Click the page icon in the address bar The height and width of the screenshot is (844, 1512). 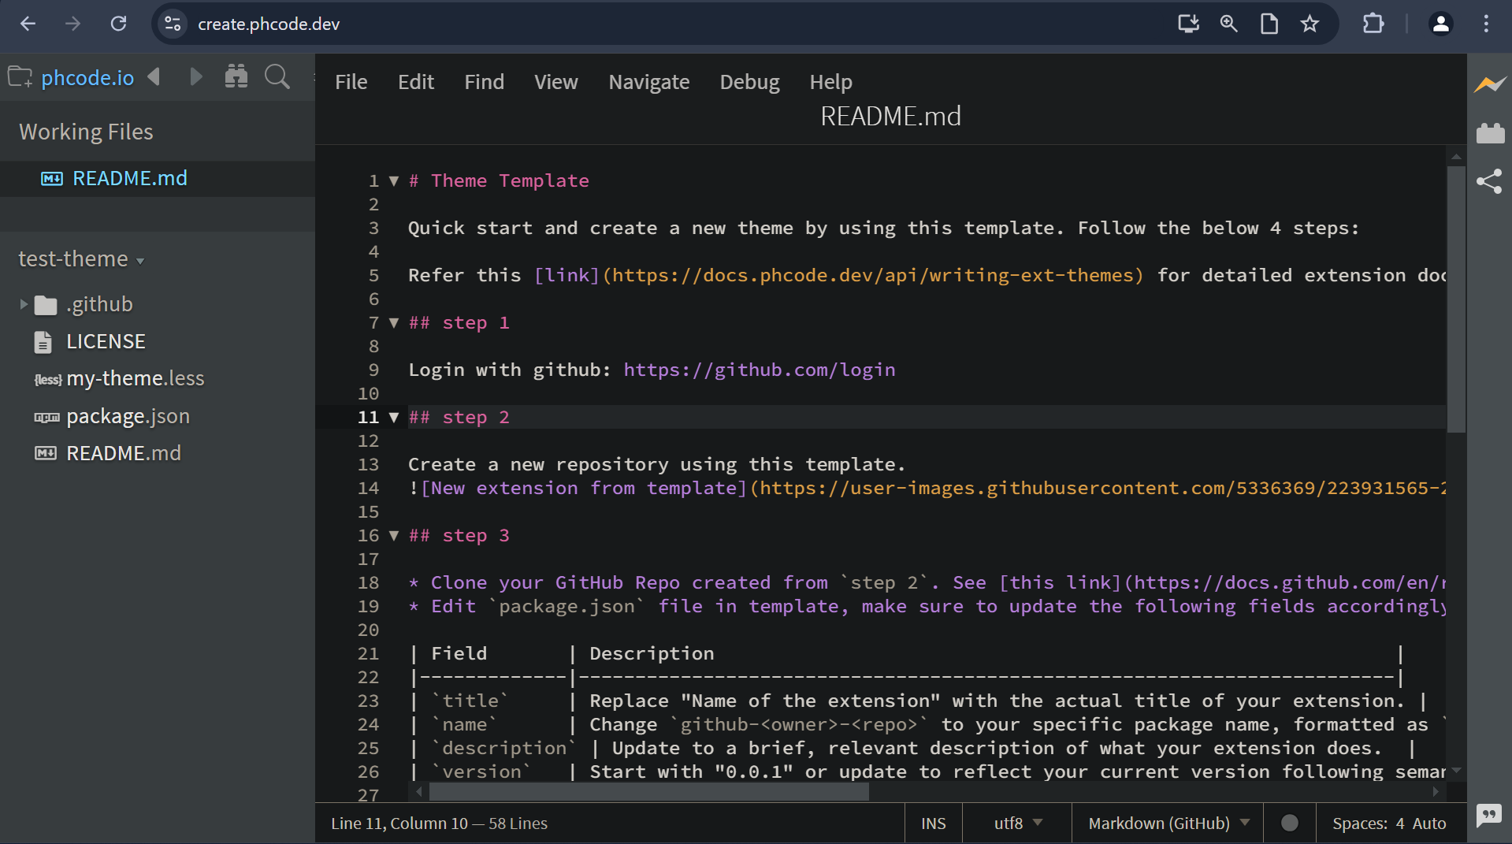tap(1269, 24)
